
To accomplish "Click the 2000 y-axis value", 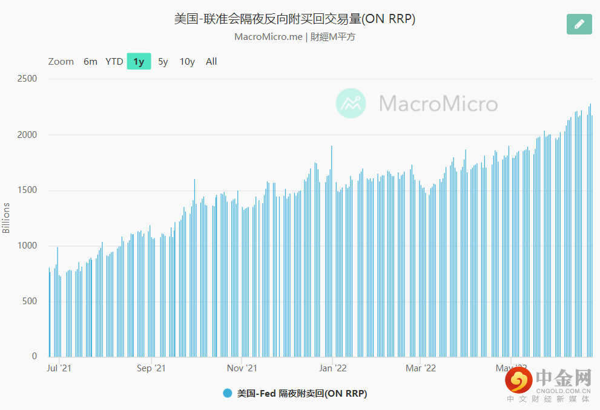I will tap(27, 135).
